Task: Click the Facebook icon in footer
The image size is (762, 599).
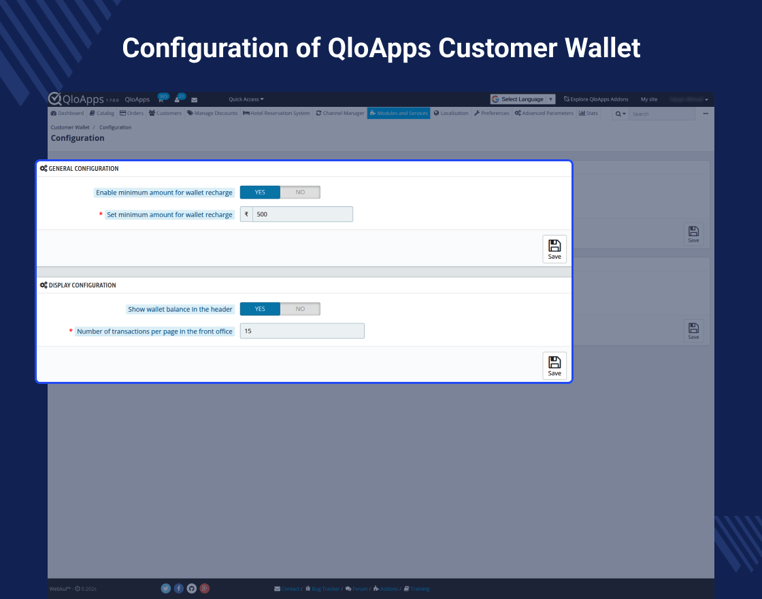Action: point(179,588)
